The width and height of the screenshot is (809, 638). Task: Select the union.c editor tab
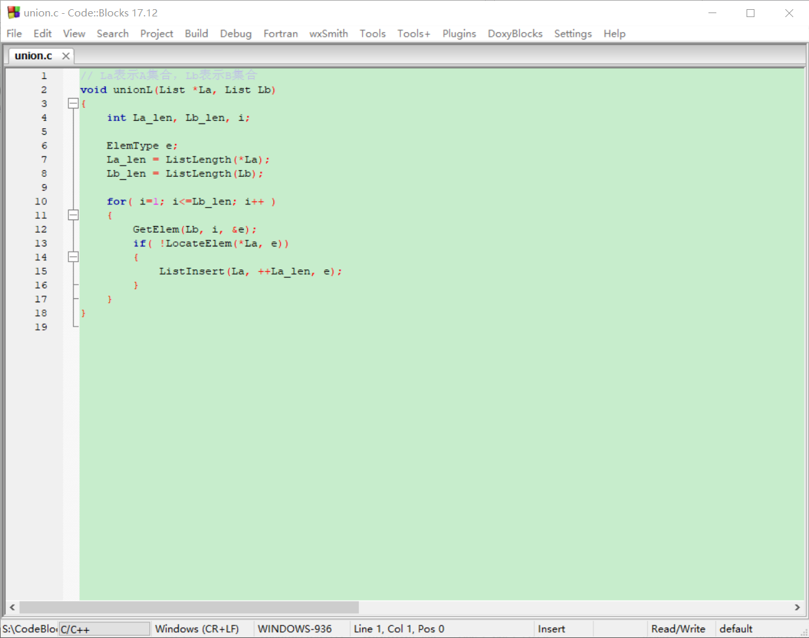click(x=33, y=56)
